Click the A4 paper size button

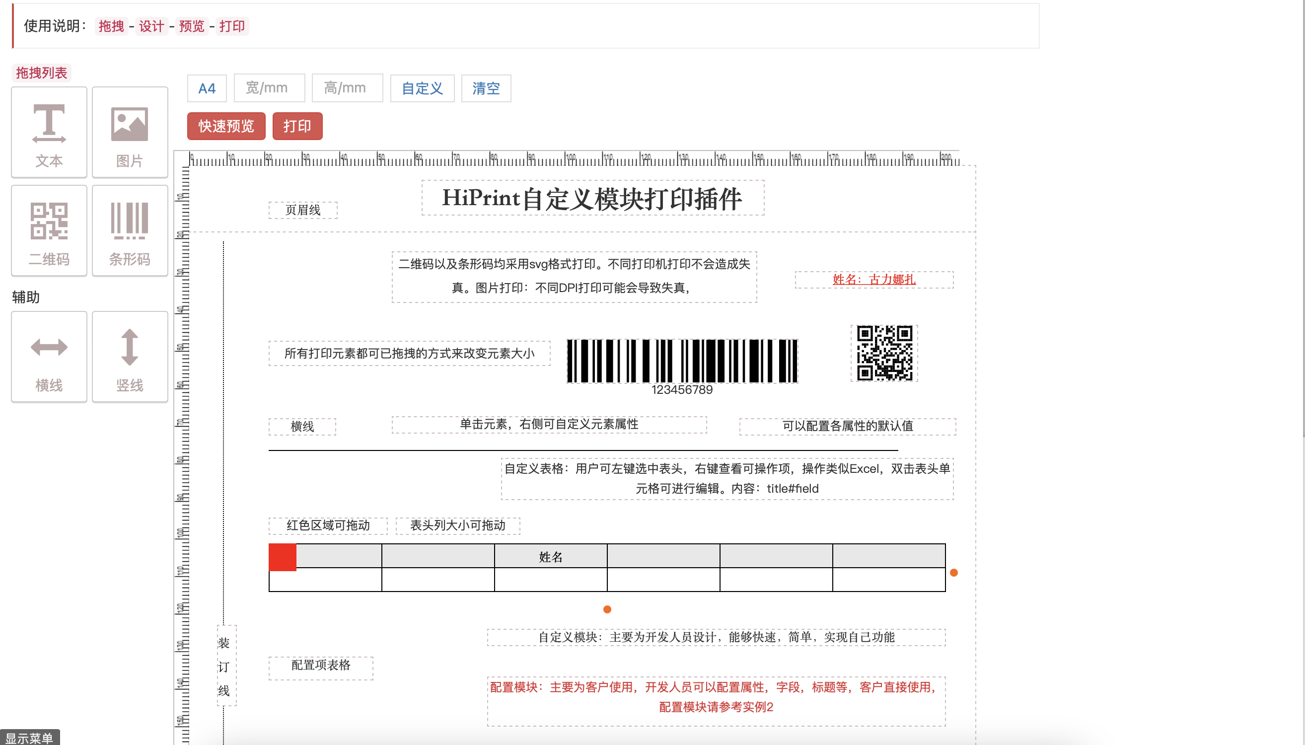pyautogui.click(x=207, y=88)
